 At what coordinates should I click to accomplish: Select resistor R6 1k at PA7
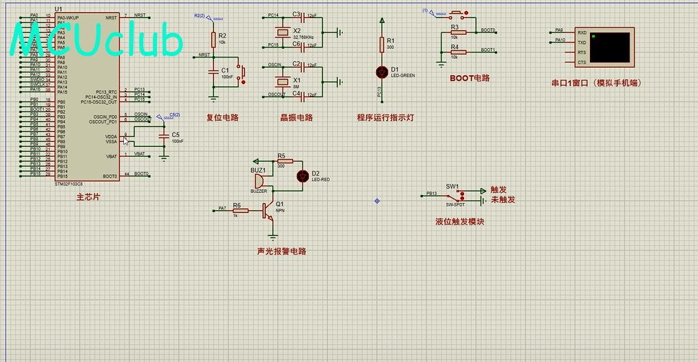[241, 210]
